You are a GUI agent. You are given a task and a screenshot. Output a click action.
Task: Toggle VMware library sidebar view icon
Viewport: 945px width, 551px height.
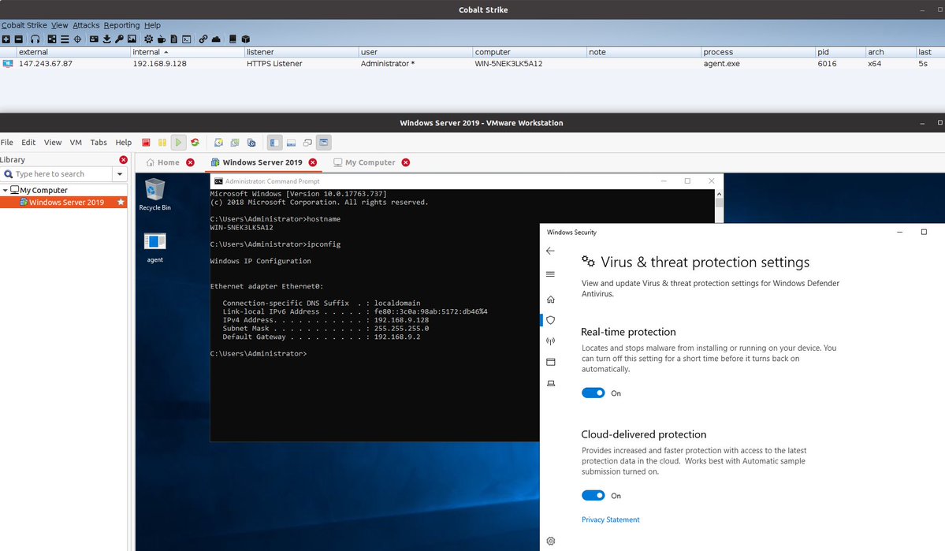pyautogui.click(x=275, y=143)
